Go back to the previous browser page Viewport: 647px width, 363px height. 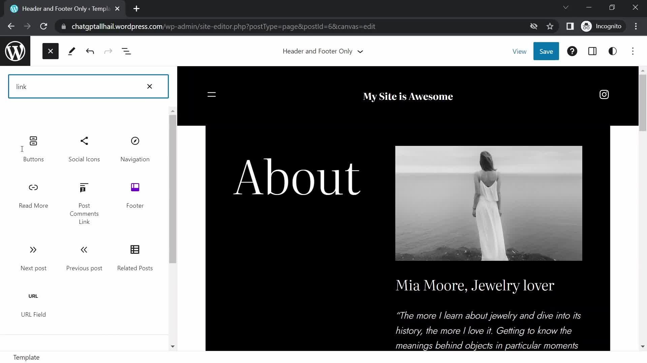tap(11, 26)
